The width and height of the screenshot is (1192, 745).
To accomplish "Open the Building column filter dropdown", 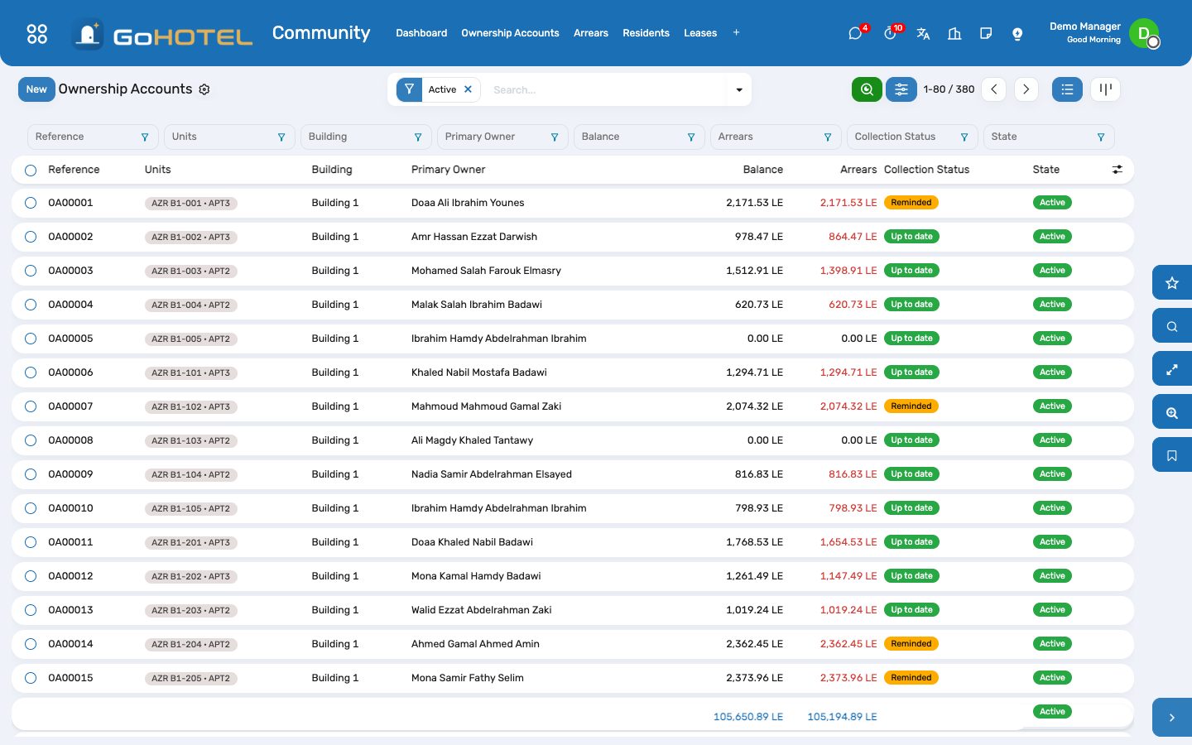I will (366, 137).
